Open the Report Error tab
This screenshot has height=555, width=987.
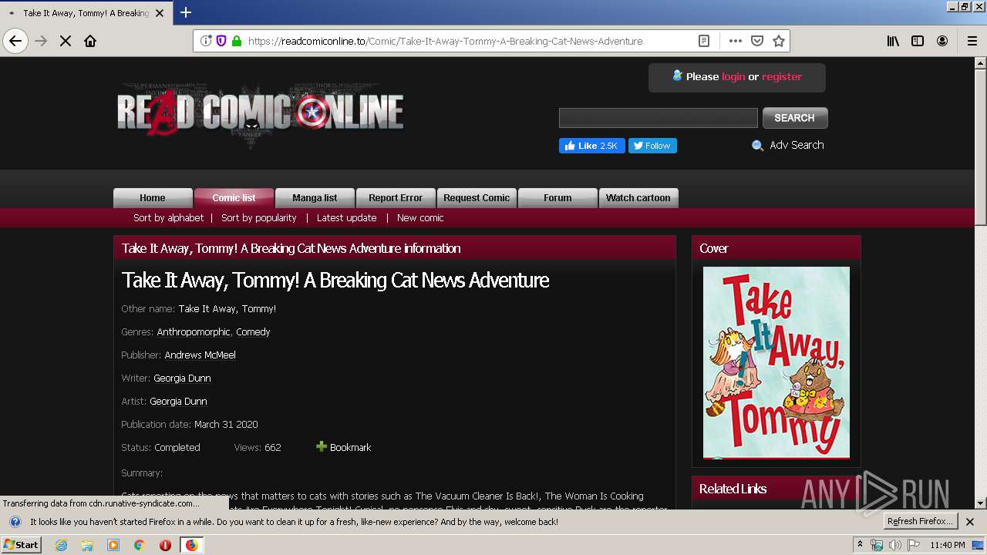(396, 198)
